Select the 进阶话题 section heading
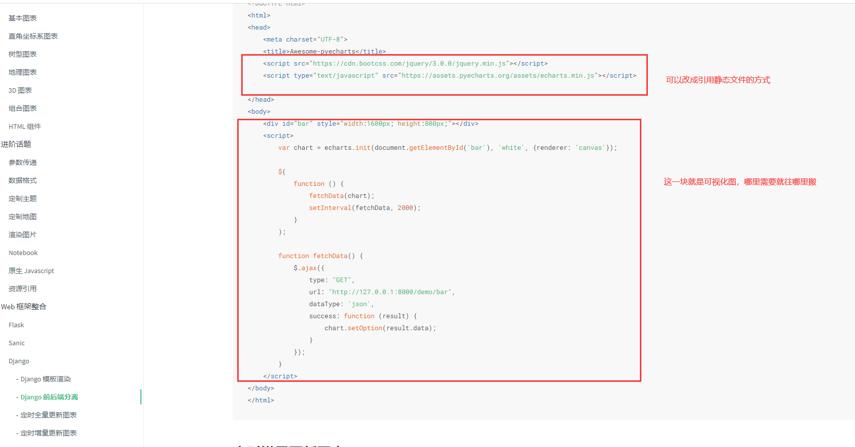855x447 pixels. (16, 144)
